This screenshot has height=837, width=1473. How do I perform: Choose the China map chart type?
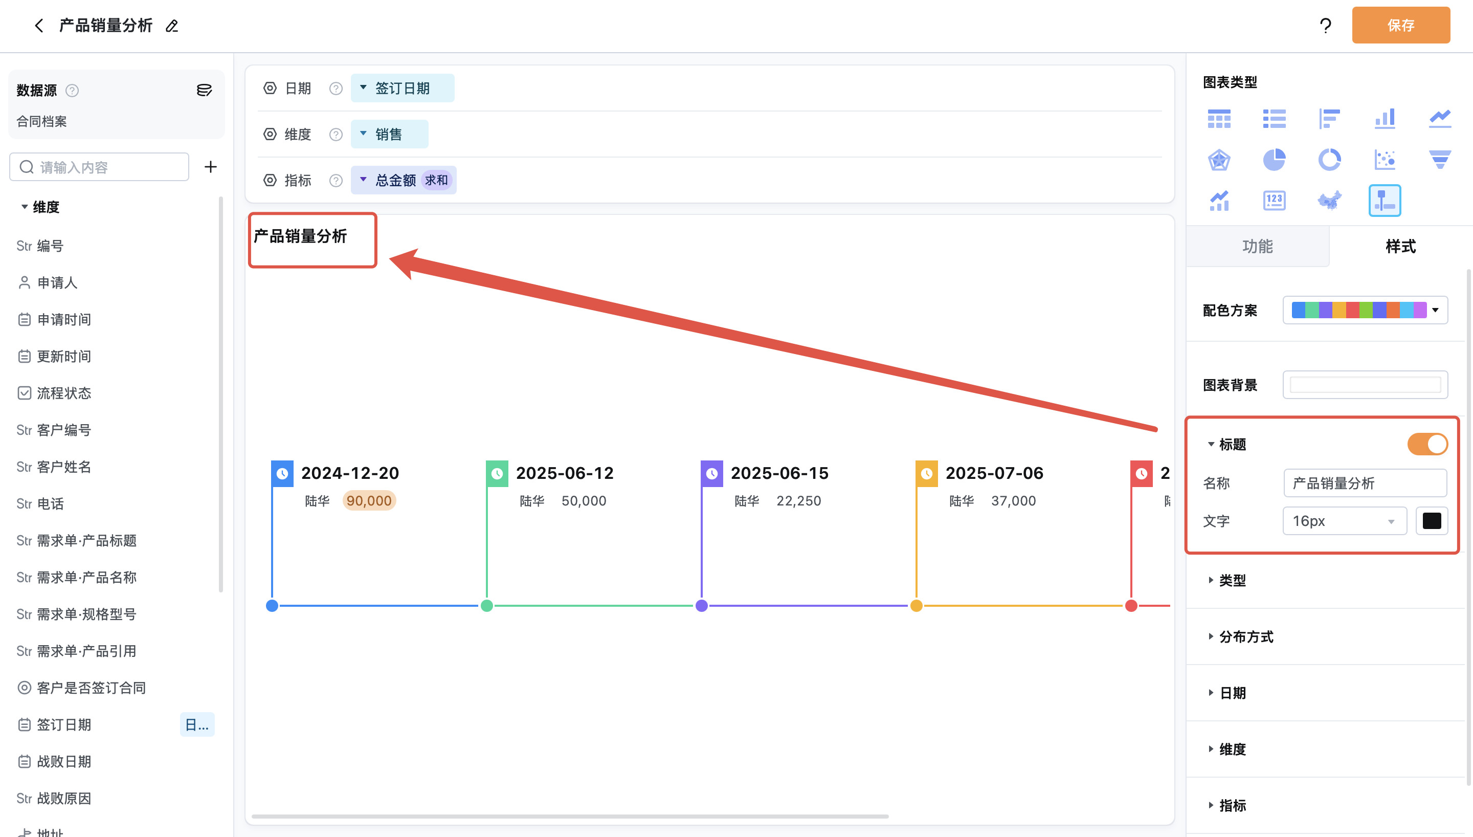[x=1329, y=201]
